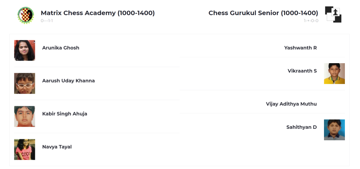Open Vikraanth S's profile photo
This screenshot has height=169, width=360.
334,74
